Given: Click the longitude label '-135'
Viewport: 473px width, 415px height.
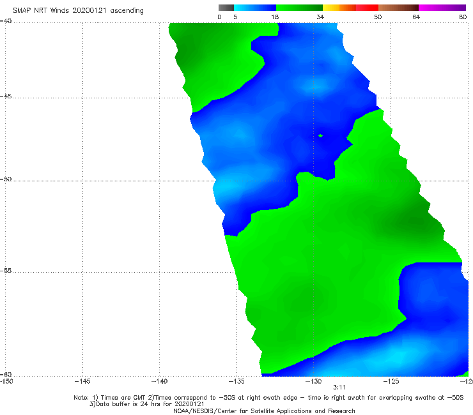Looking at the screenshot, I should pyautogui.click(x=236, y=381).
